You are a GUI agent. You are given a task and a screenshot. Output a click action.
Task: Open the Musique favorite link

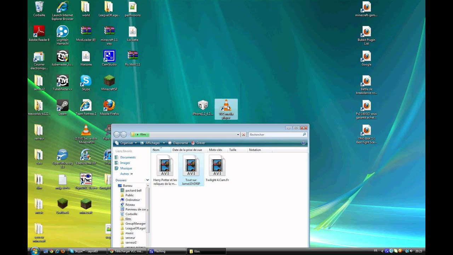point(126,168)
